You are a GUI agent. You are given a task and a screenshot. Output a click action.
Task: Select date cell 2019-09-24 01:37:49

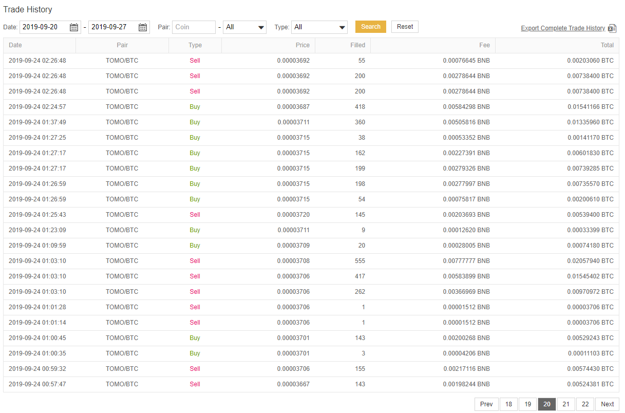[x=37, y=122]
